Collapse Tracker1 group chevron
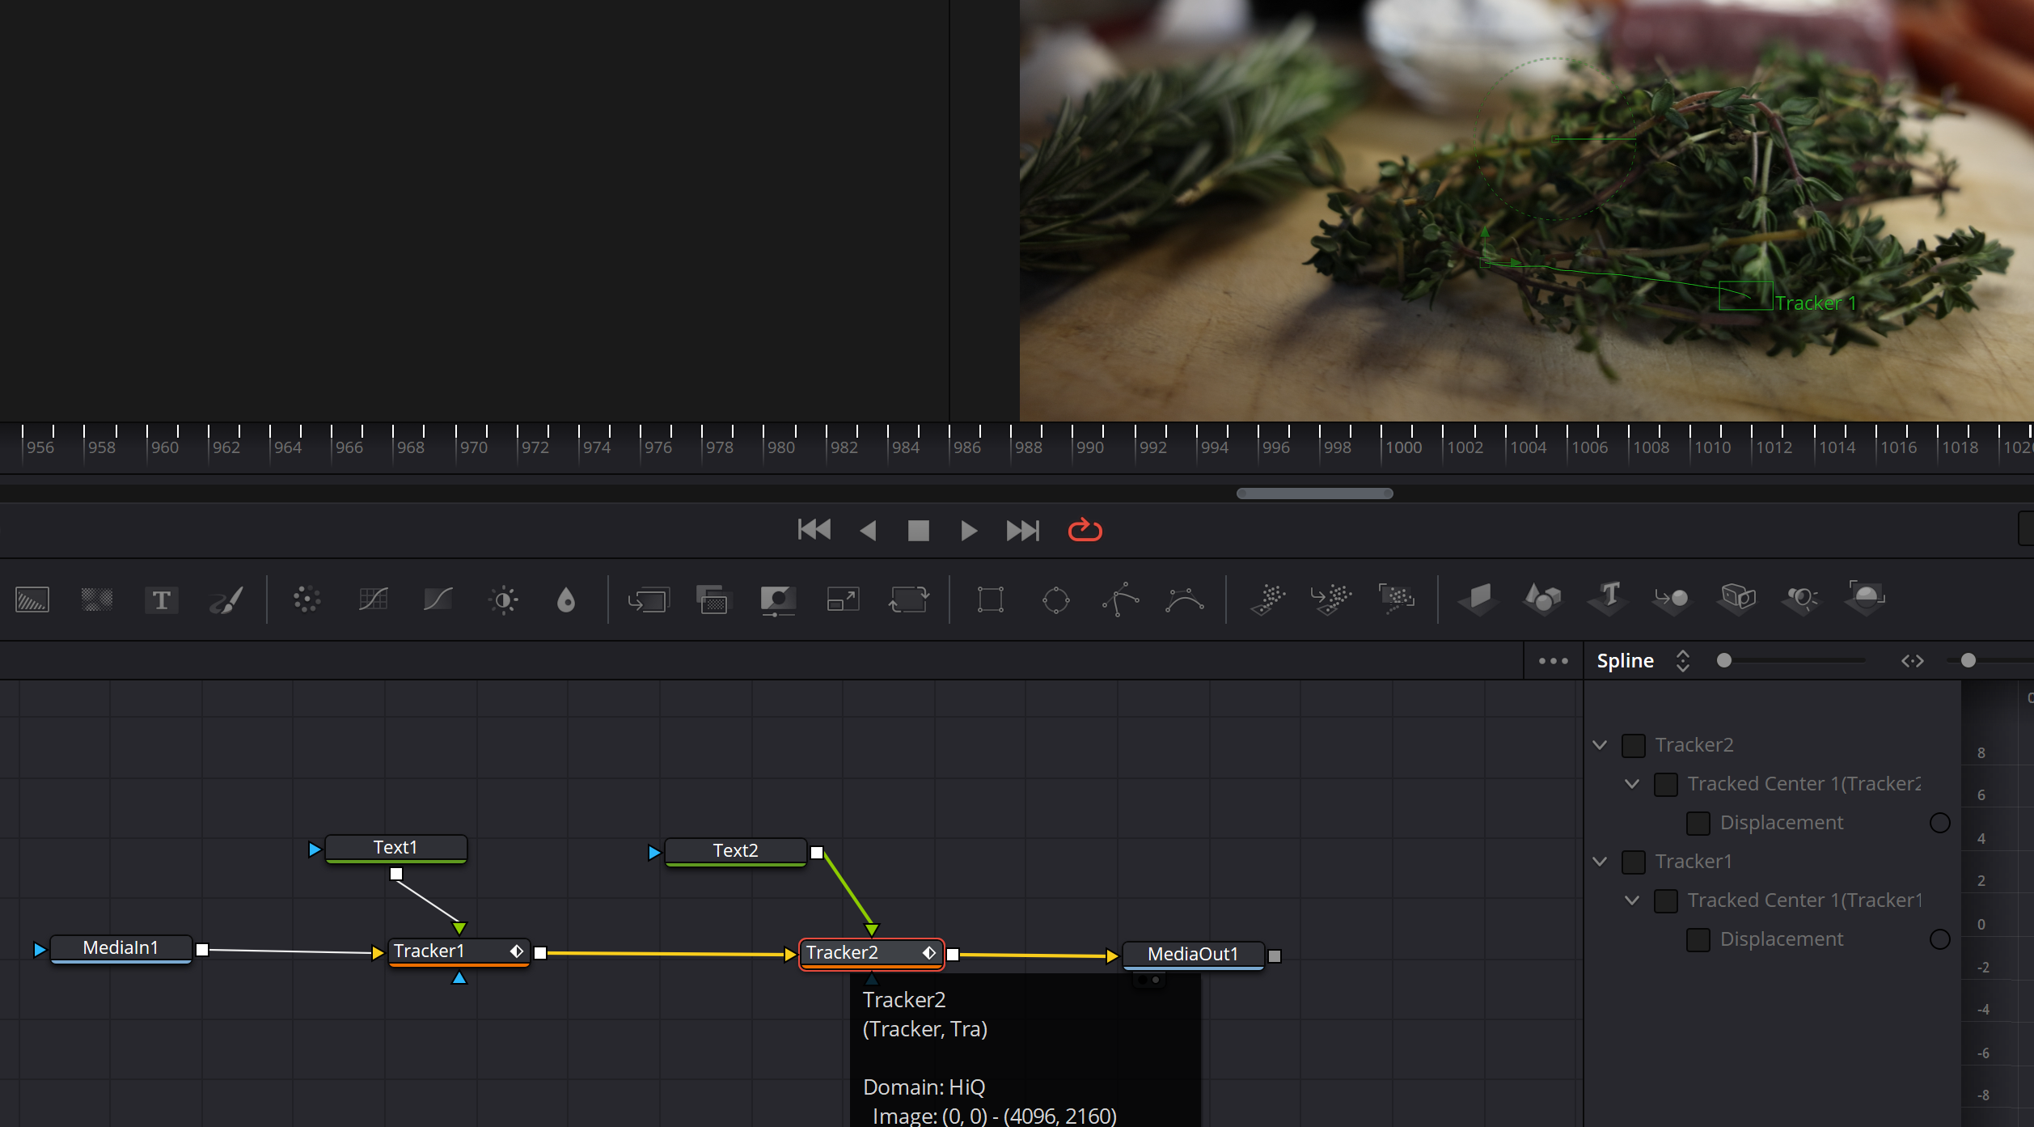2034x1127 pixels. pos(1600,862)
